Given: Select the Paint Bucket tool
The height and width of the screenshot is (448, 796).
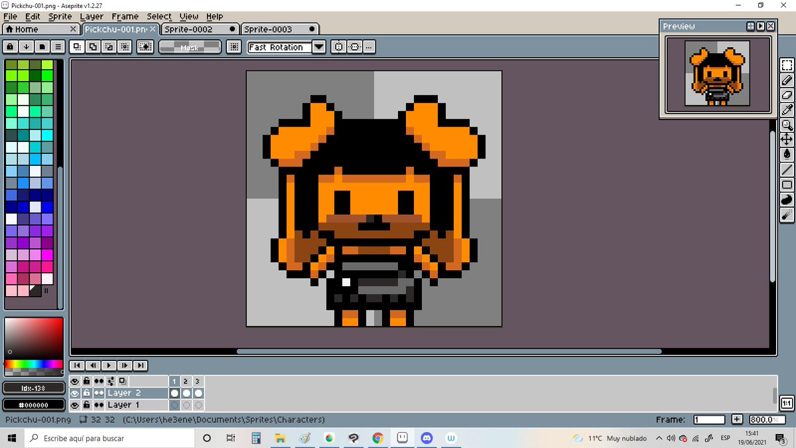Looking at the screenshot, I should [787, 154].
